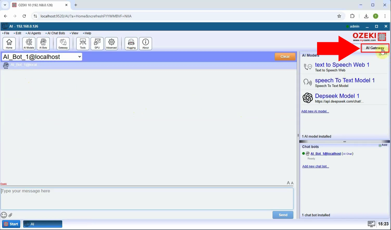Click the emoji smiley icon
This screenshot has width=391, height=230.
point(4,215)
